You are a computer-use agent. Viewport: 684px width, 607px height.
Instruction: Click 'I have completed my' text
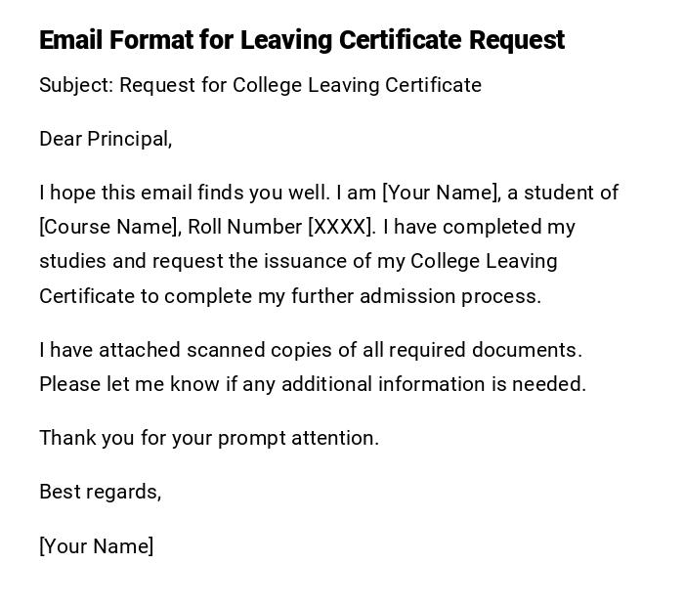(x=479, y=227)
